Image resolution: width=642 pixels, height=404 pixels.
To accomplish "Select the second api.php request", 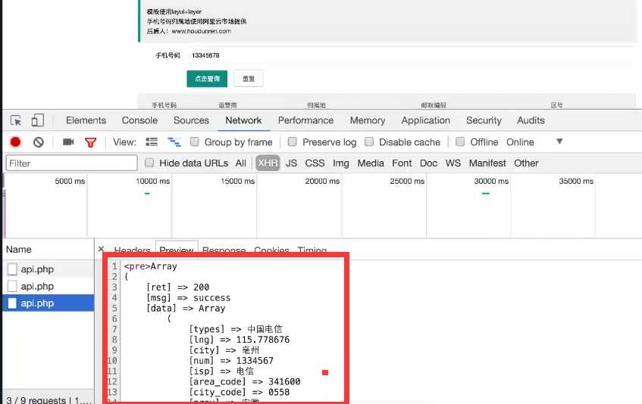I will tap(49, 286).
